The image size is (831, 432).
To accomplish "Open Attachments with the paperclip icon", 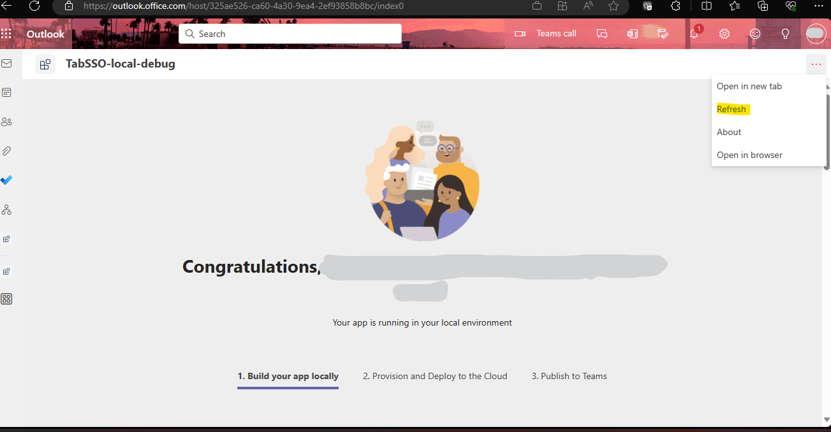I will (6, 151).
